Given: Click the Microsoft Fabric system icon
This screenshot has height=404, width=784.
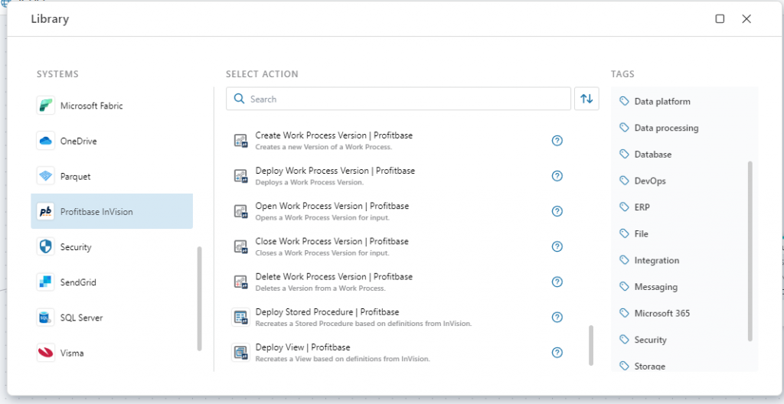Looking at the screenshot, I should tap(46, 106).
